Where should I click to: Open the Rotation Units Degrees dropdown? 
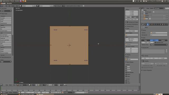click(x=159, y=45)
